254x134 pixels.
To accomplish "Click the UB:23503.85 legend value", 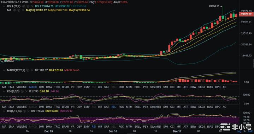I will [x=63, y=6].
